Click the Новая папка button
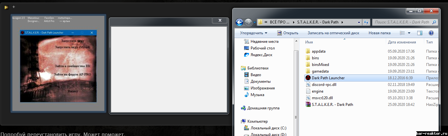Viewport: 448px width, 136px height. point(379,33)
